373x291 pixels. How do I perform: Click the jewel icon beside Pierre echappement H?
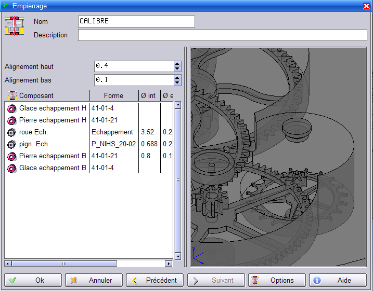coord(11,120)
